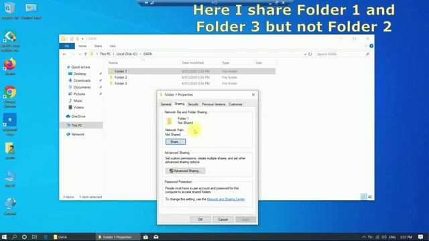Click the volume icon in system tray

384,237
